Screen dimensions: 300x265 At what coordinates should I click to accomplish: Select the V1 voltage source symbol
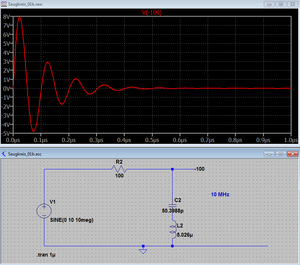(44, 211)
